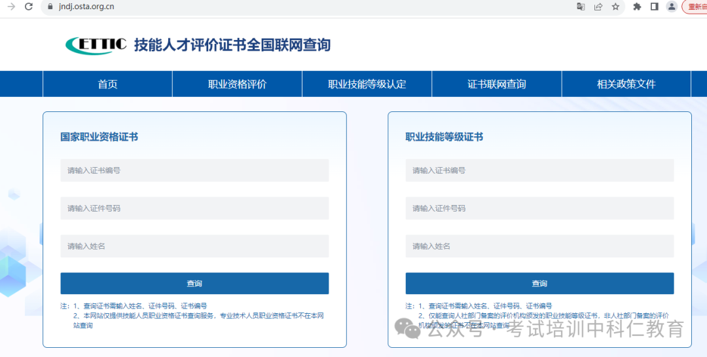Click the 职业技能等级证书 heading

tap(444, 137)
